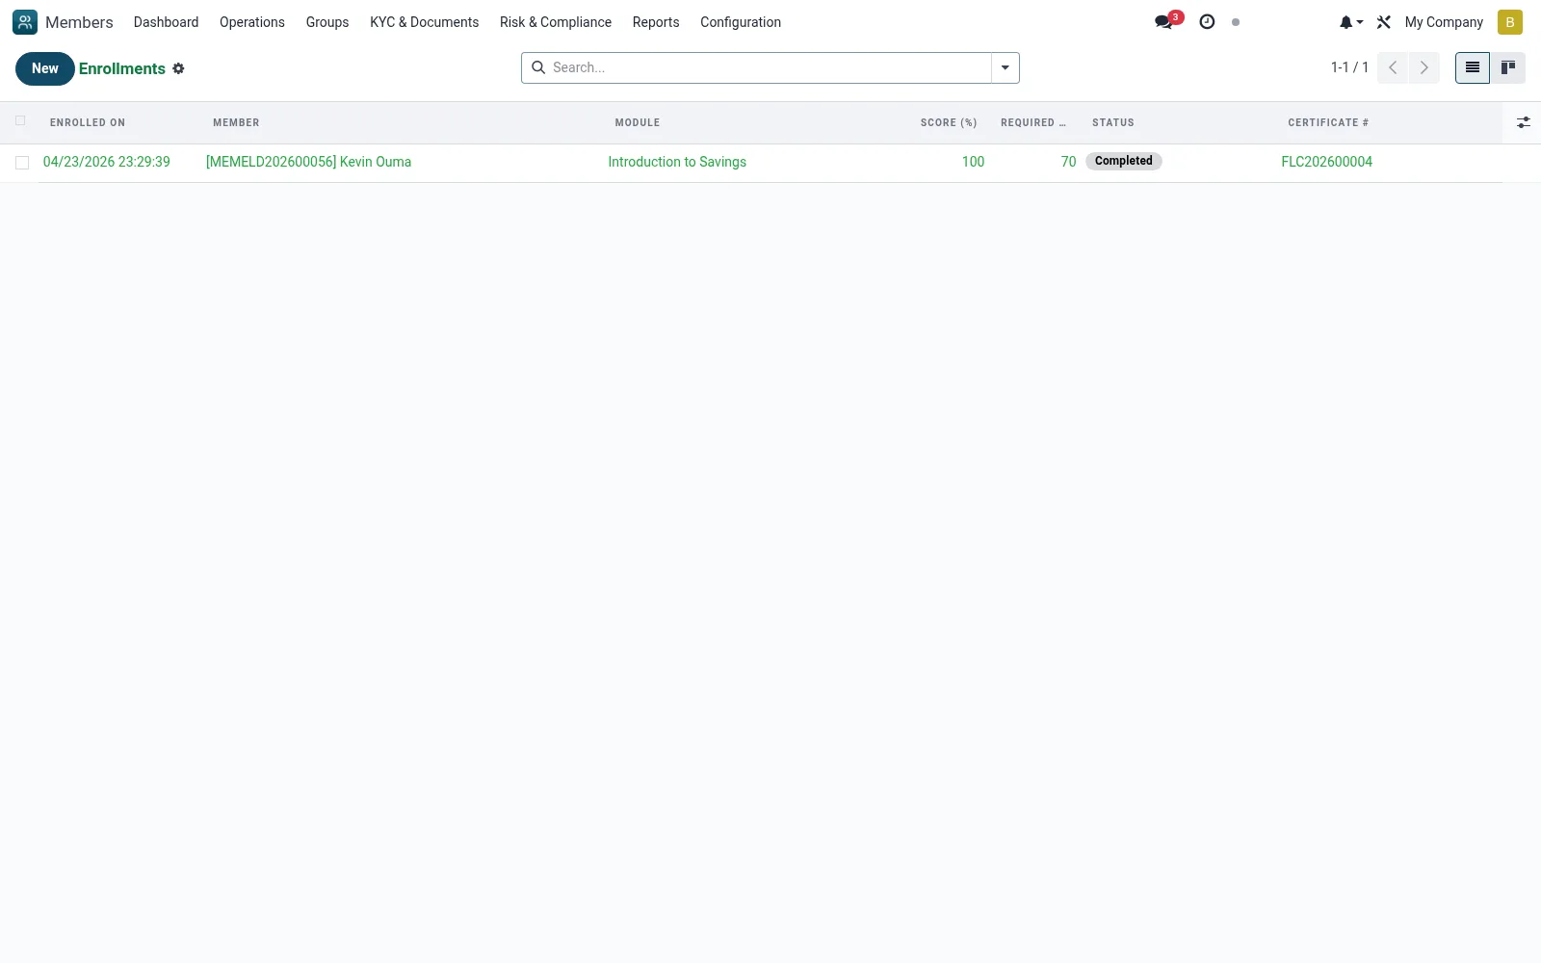Open the Members app home icon
The width and height of the screenshot is (1541, 963).
(x=25, y=22)
